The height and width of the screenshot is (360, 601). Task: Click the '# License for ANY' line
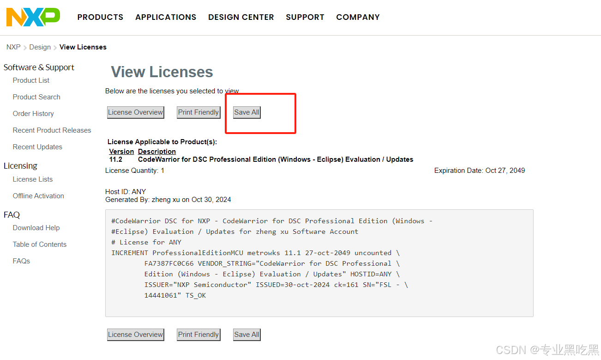146,242
